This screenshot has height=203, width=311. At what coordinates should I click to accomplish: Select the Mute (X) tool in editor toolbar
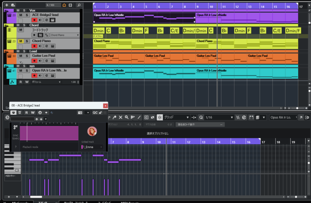coord(121,117)
